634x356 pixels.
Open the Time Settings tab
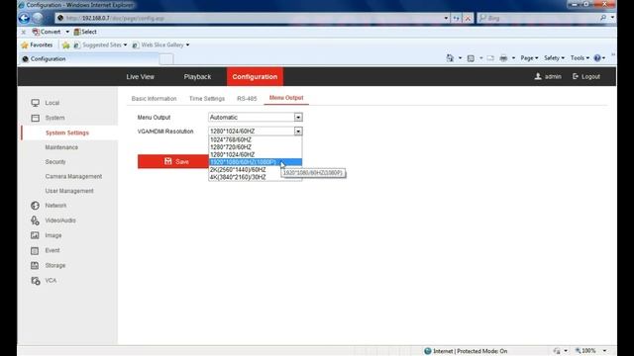point(207,99)
